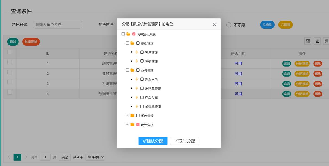This screenshot has height=166, width=329.
Task: Click the page number jump input
Action: [x=45, y=157]
